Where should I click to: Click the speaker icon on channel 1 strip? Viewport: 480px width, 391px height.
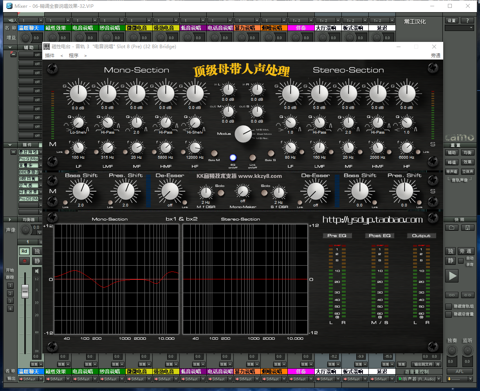(x=37, y=271)
